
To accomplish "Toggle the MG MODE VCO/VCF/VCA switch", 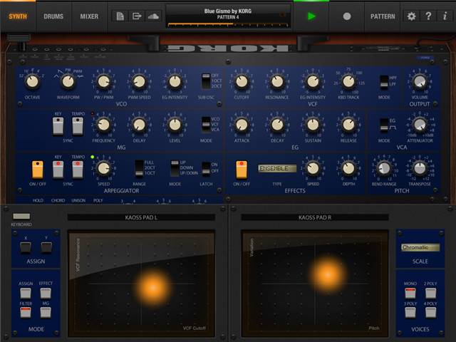I will 206,125.
